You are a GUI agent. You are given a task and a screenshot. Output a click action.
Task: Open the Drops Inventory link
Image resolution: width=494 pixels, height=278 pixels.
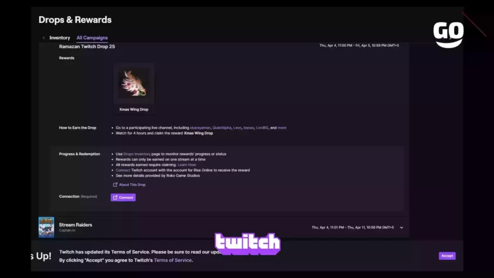tap(137, 154)
